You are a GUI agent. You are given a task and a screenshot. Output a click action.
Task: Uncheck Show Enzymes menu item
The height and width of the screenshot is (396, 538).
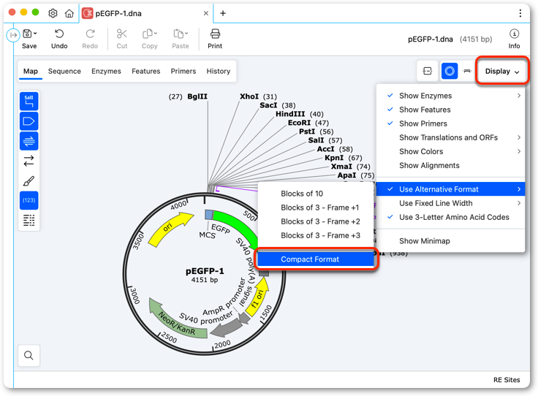(x=450, y=96)
